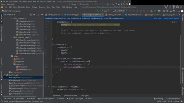Select gradle-wrapper.properties file
The image size is (184, 103).
click(25, 83)
